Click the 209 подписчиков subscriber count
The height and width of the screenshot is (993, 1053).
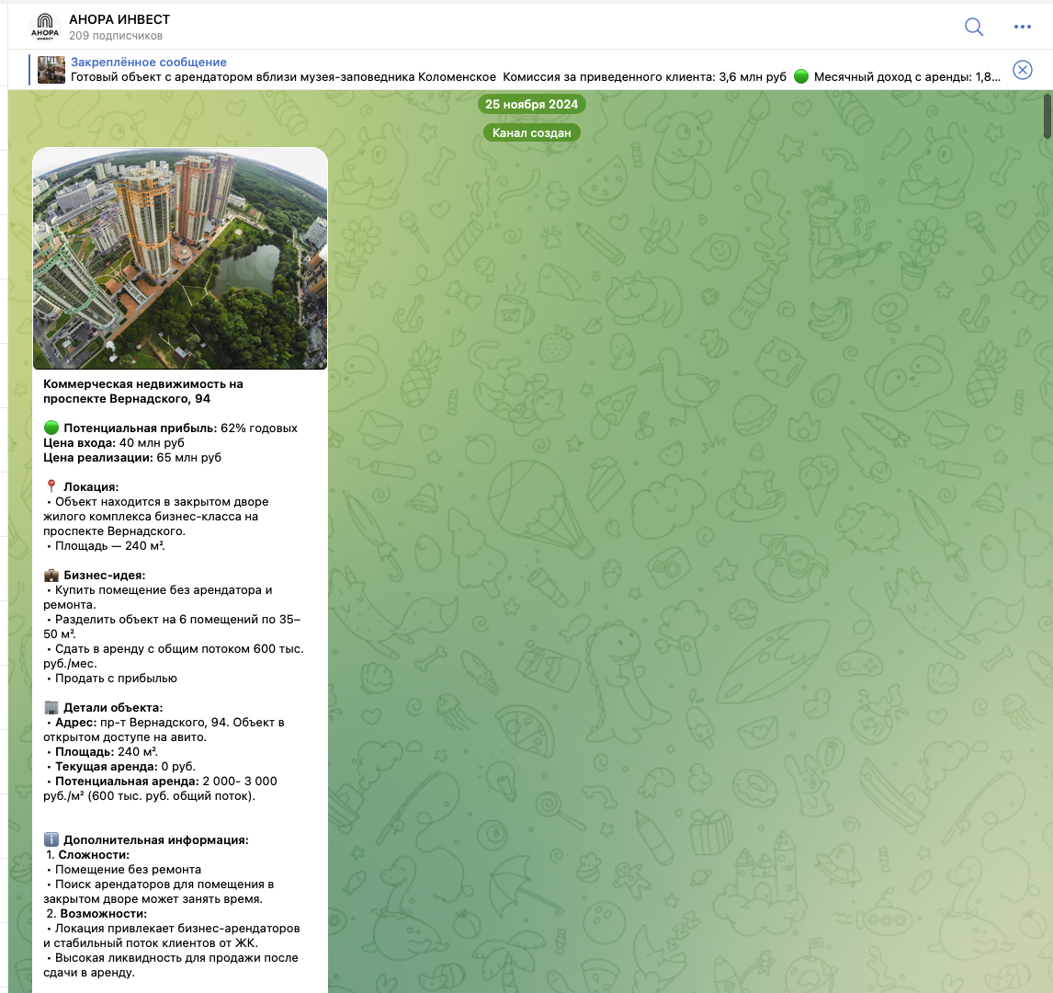[x=116, y=36]
